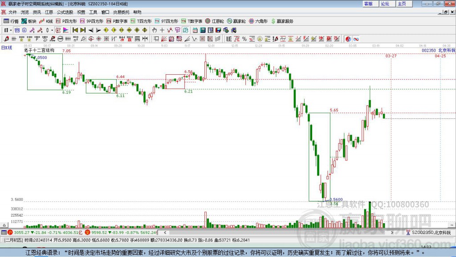
Task: Click scroll-left arrow on bottom scrollbar
Action: coord(165,232)
